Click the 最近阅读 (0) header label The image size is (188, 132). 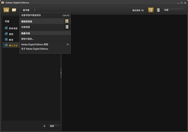click(138, 10)
